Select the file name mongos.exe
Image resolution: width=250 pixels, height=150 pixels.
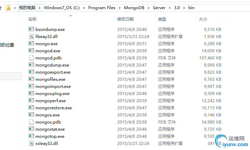click(47, 115)
